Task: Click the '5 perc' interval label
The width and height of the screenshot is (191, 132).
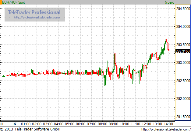Action: click(170, 2)
